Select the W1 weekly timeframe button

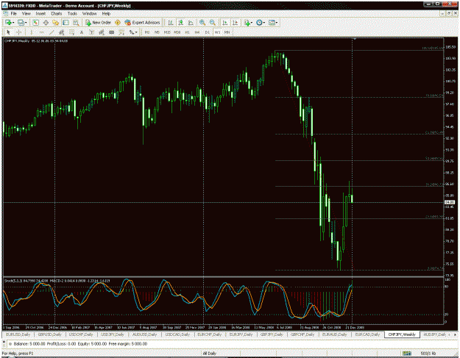point(217,32)
